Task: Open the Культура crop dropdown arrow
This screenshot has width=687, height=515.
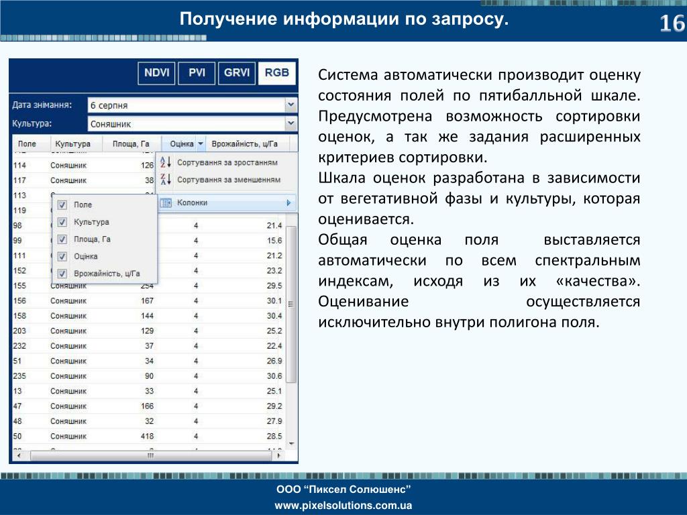Action: pyautogui.click(x=291, y=124)
